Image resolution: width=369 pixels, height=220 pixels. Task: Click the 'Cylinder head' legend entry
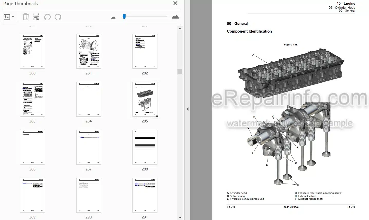pyautogui.click(x=238, y=193)
